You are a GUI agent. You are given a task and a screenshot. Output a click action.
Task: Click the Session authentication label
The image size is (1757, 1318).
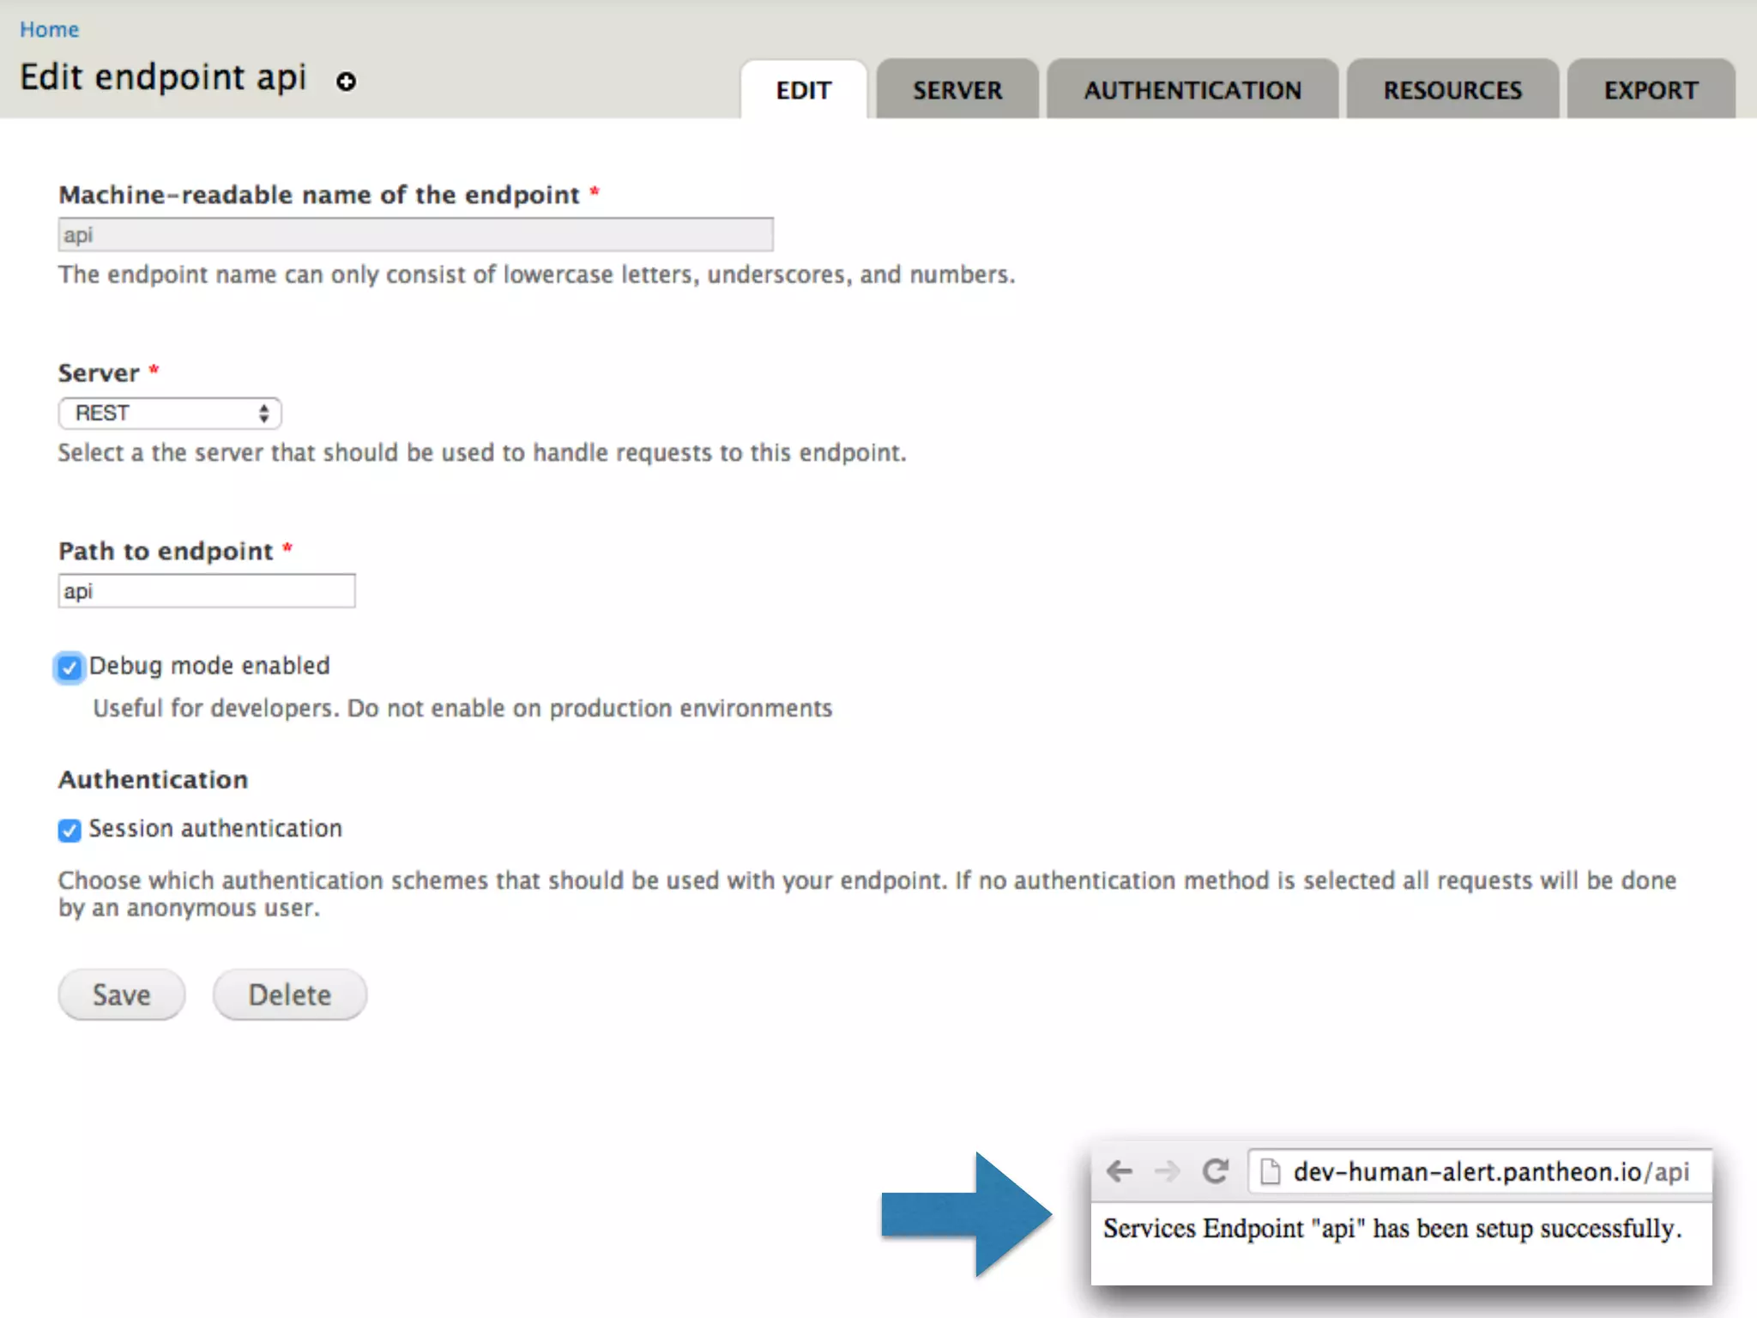click(x=215, y=829)
